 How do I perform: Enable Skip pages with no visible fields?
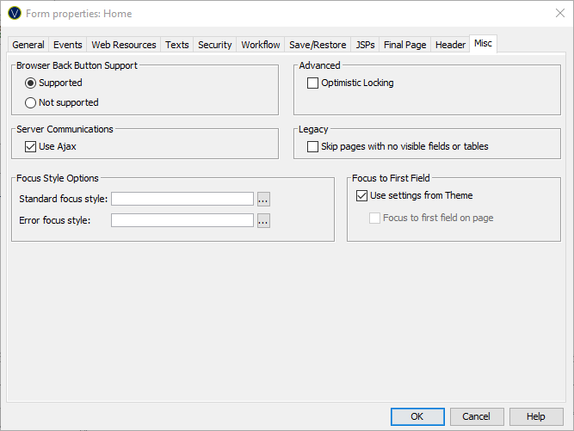313,147
